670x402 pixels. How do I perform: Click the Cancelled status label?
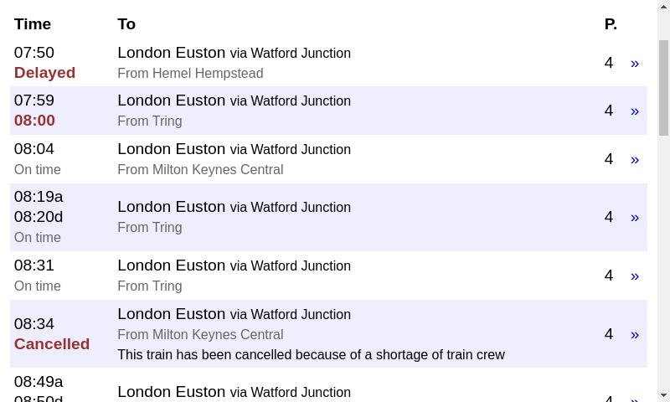(52, 344)
